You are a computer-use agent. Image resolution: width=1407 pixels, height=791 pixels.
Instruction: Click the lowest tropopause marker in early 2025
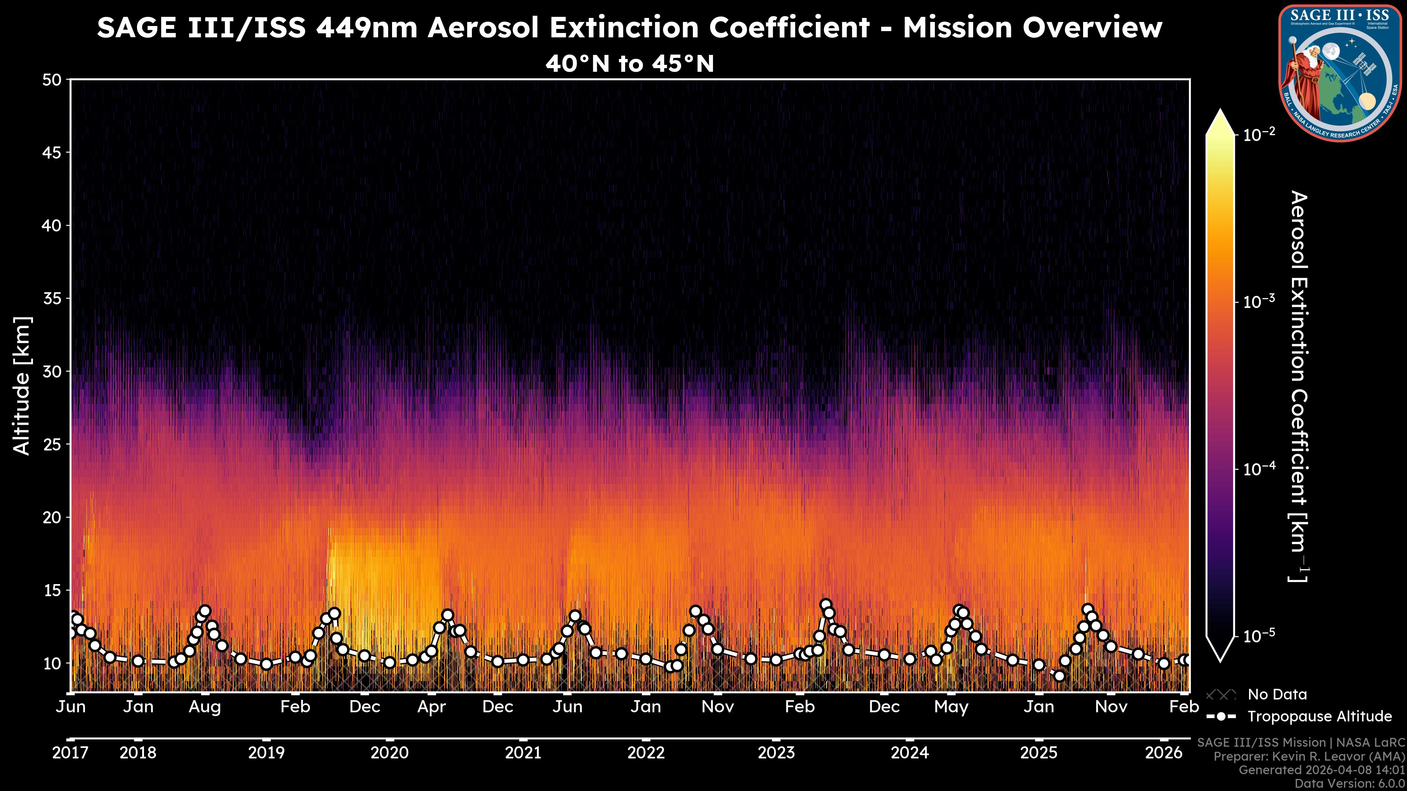tap(1059, 676)
